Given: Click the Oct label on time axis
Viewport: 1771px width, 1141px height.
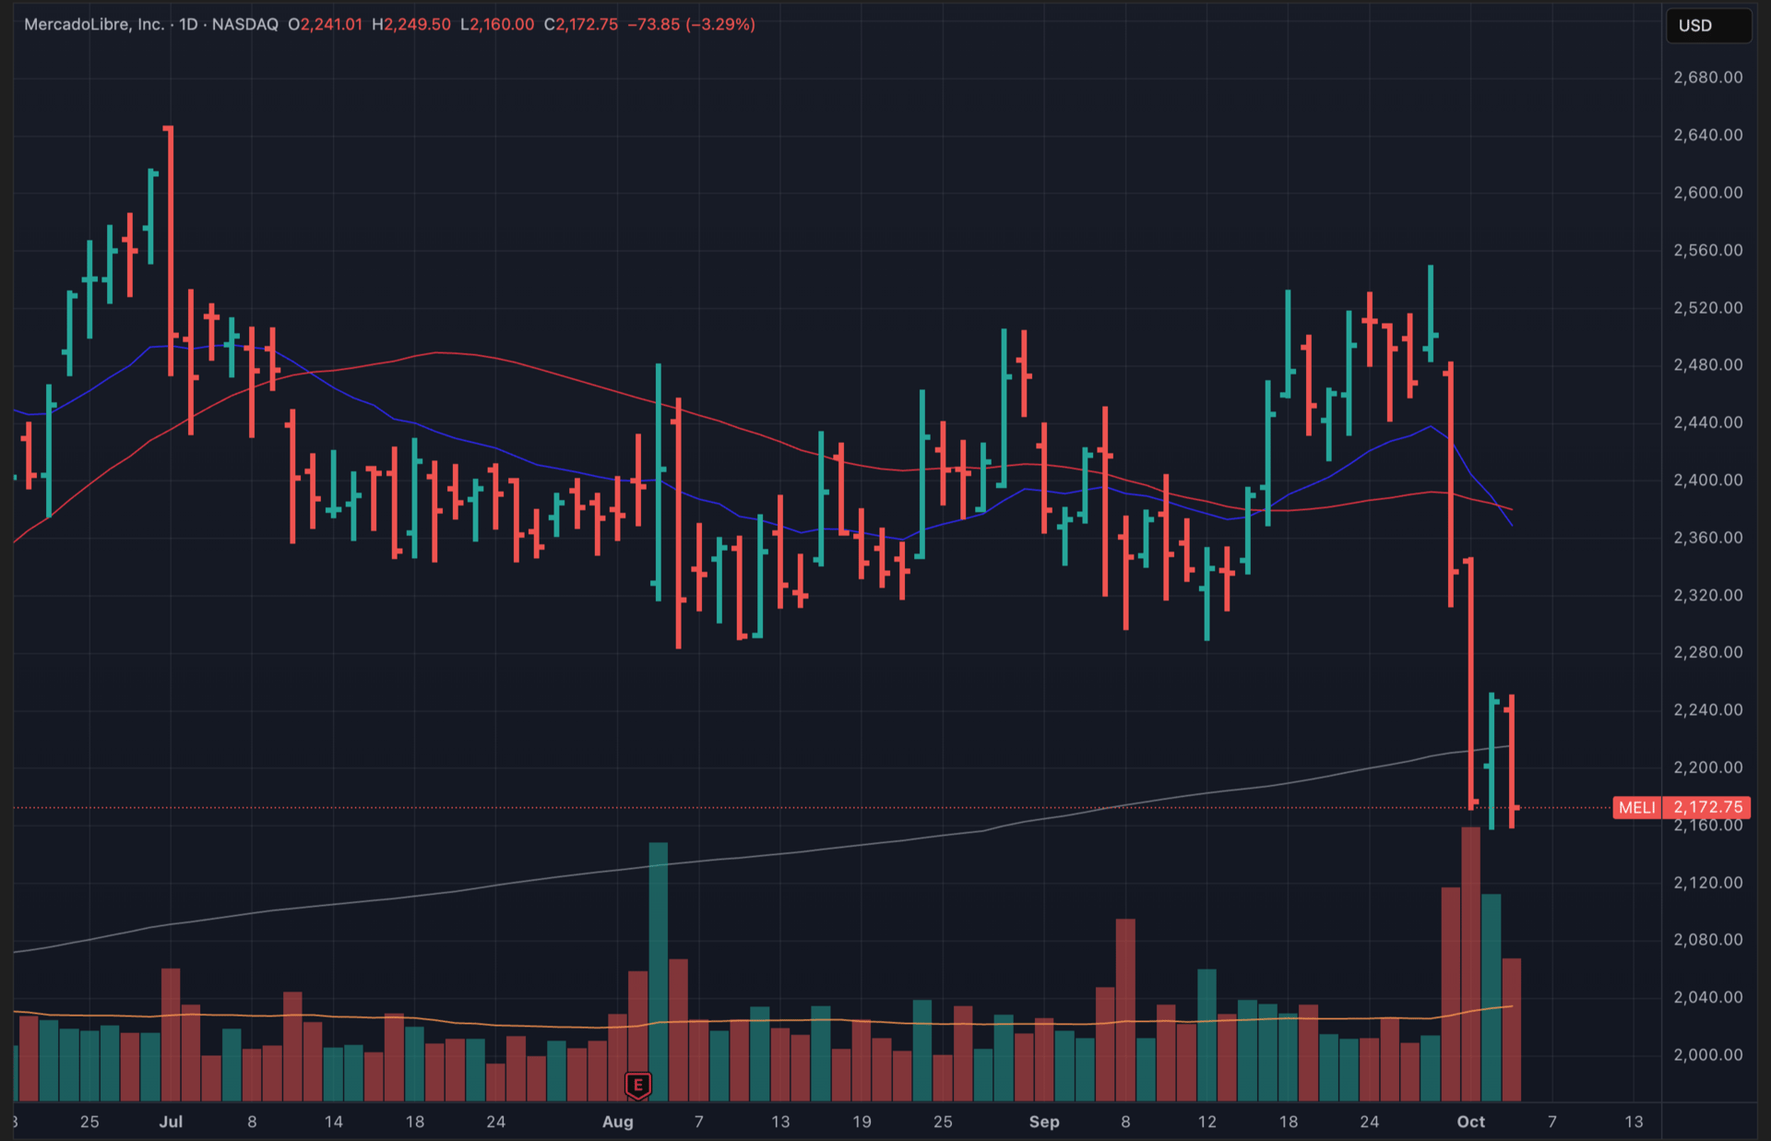Looking at the screenshot, I should pos(1470,1122).
